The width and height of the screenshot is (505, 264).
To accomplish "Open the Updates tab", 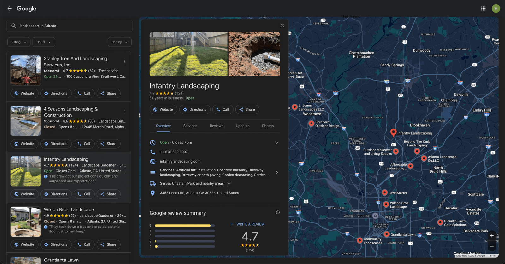I will [243, 126].
